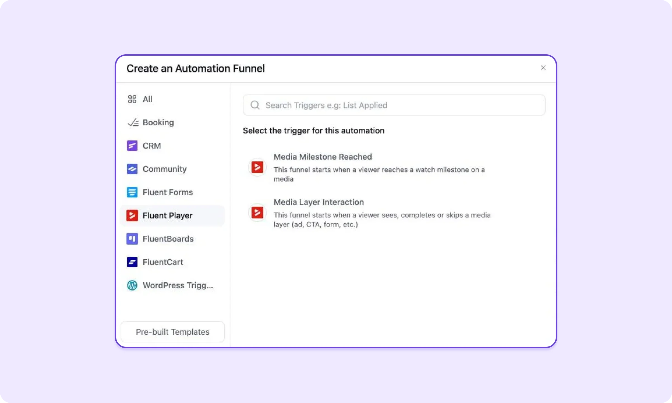Click the Media Milestone Reached trigger icon
672x403 pixels.
(257, 167)
